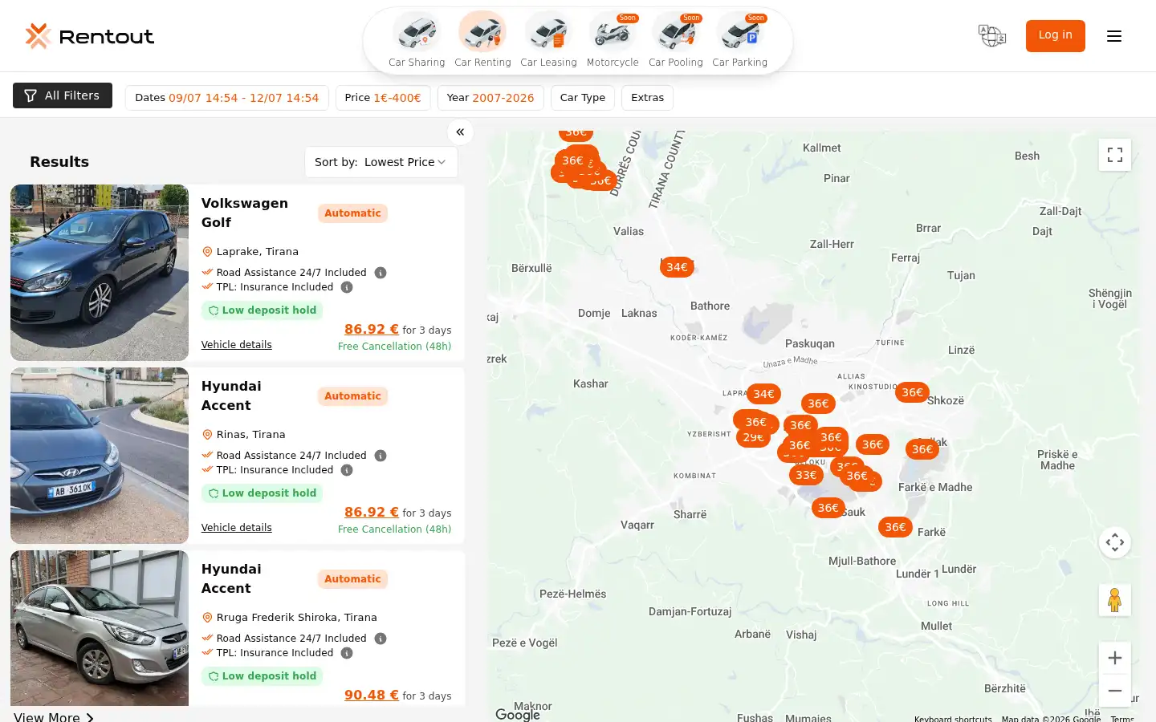Open the Sort by Lowest Price dropdown
Image resolution: width=1156 pixels, height=722 pixels.
381,162
